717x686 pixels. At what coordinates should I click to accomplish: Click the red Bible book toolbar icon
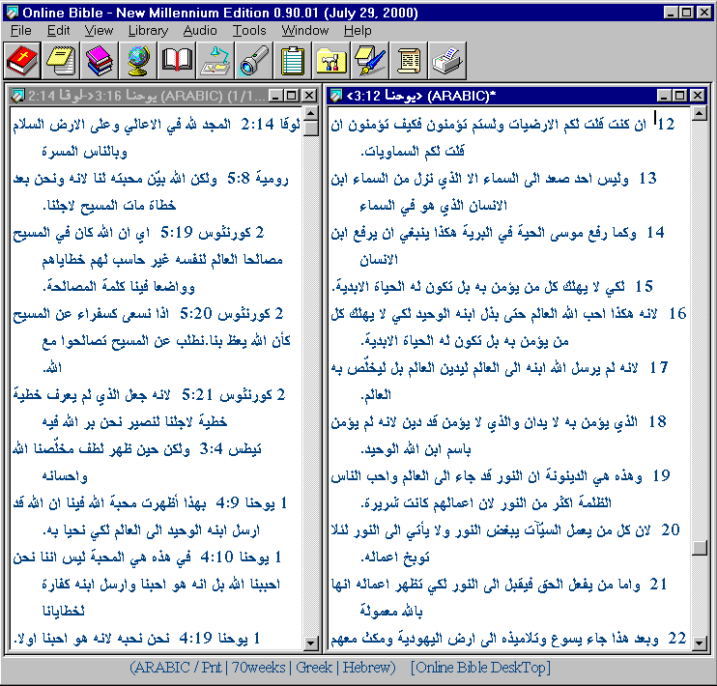(x=21, y=61)
